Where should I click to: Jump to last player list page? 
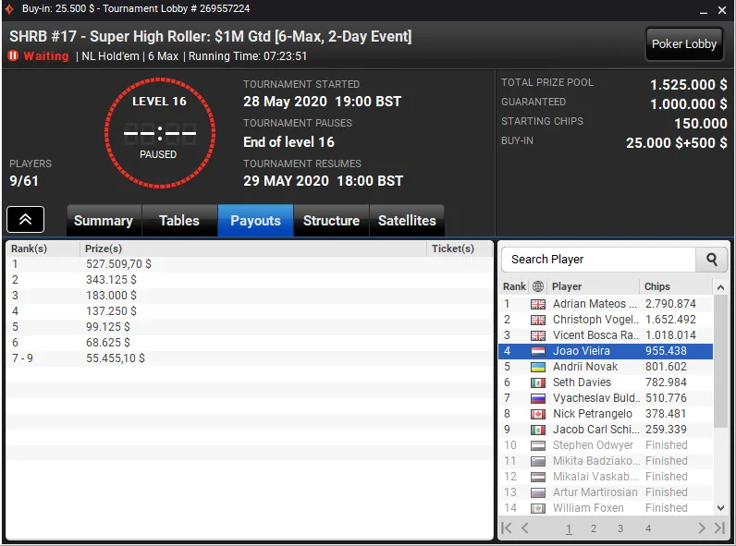coord(719,528)
